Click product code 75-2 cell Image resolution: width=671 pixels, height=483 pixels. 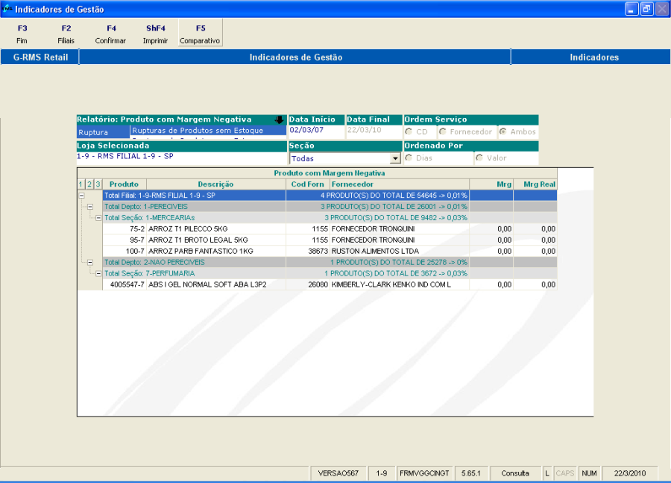pos(124,229)
